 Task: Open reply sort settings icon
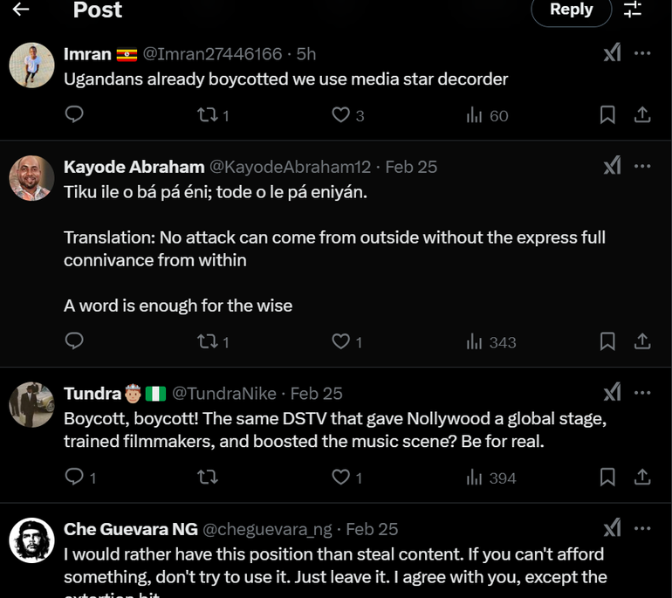633,10
